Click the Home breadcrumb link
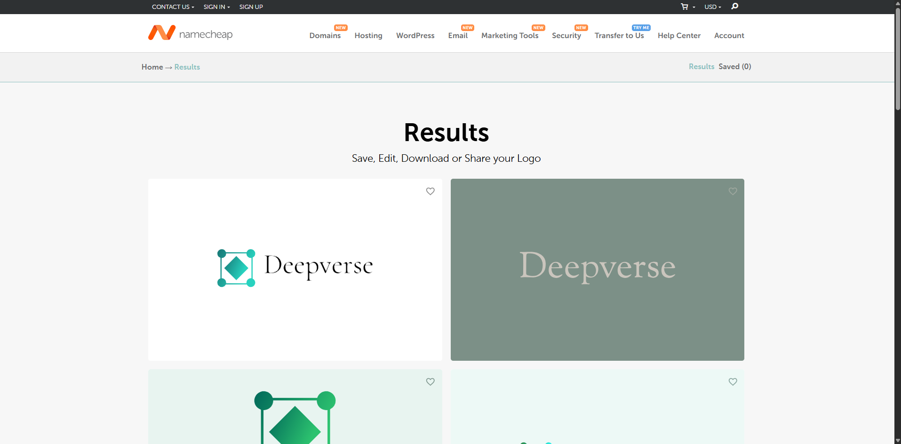 click(x=151, y=67)
